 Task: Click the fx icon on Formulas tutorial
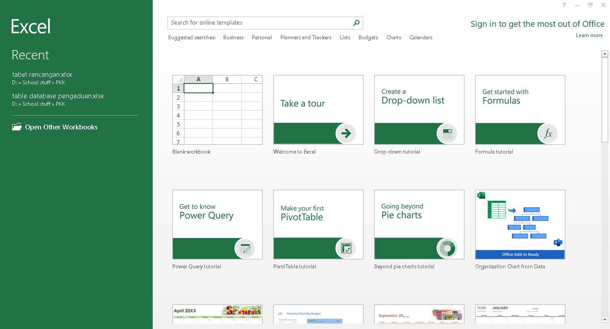point(547,133)
